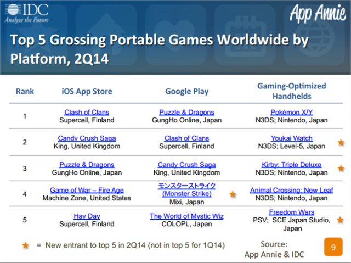351x263 pixels.
Task: Click the iOS App Store column header
Action: click(87, 91)
